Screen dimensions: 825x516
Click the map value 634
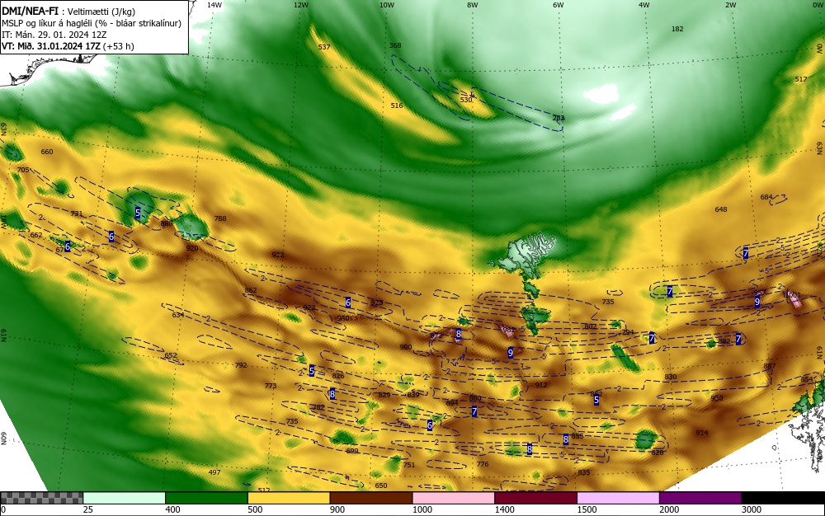click(x=178, y=315)
